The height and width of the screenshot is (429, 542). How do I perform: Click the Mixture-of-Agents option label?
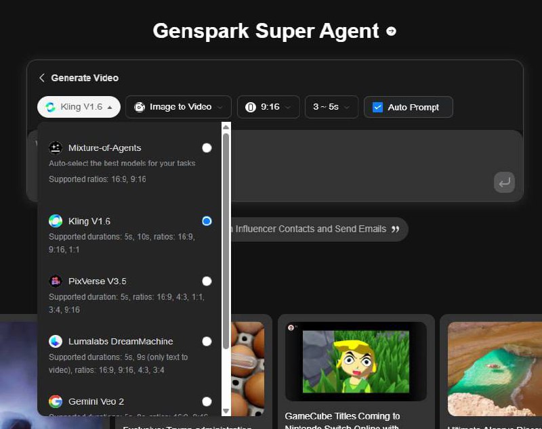[105, 148]
